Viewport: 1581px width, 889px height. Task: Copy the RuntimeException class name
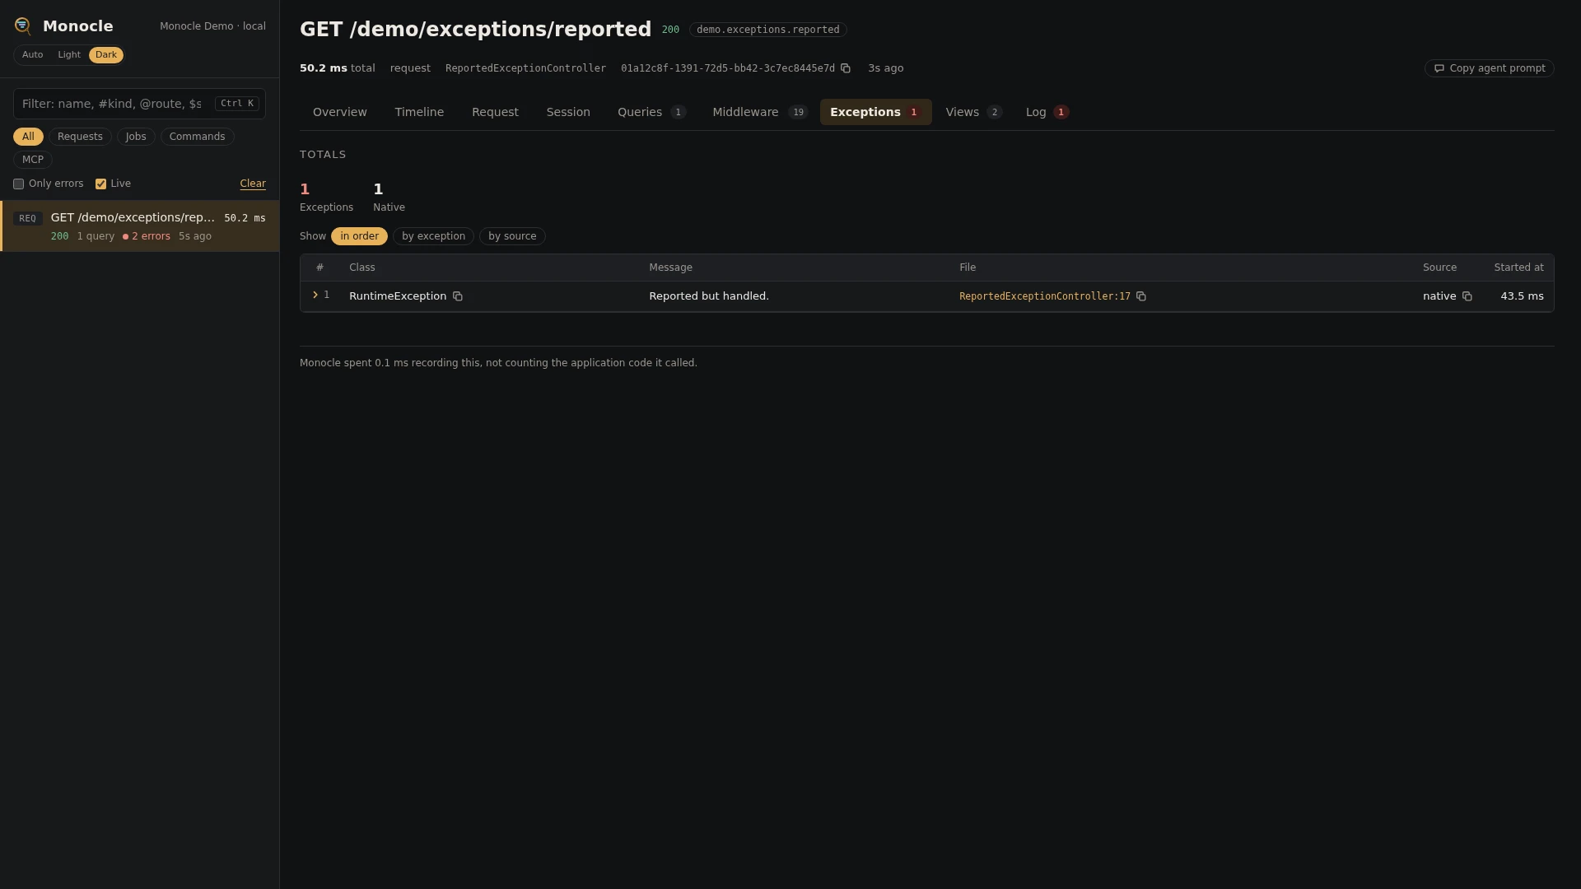(x=458, y=296)
